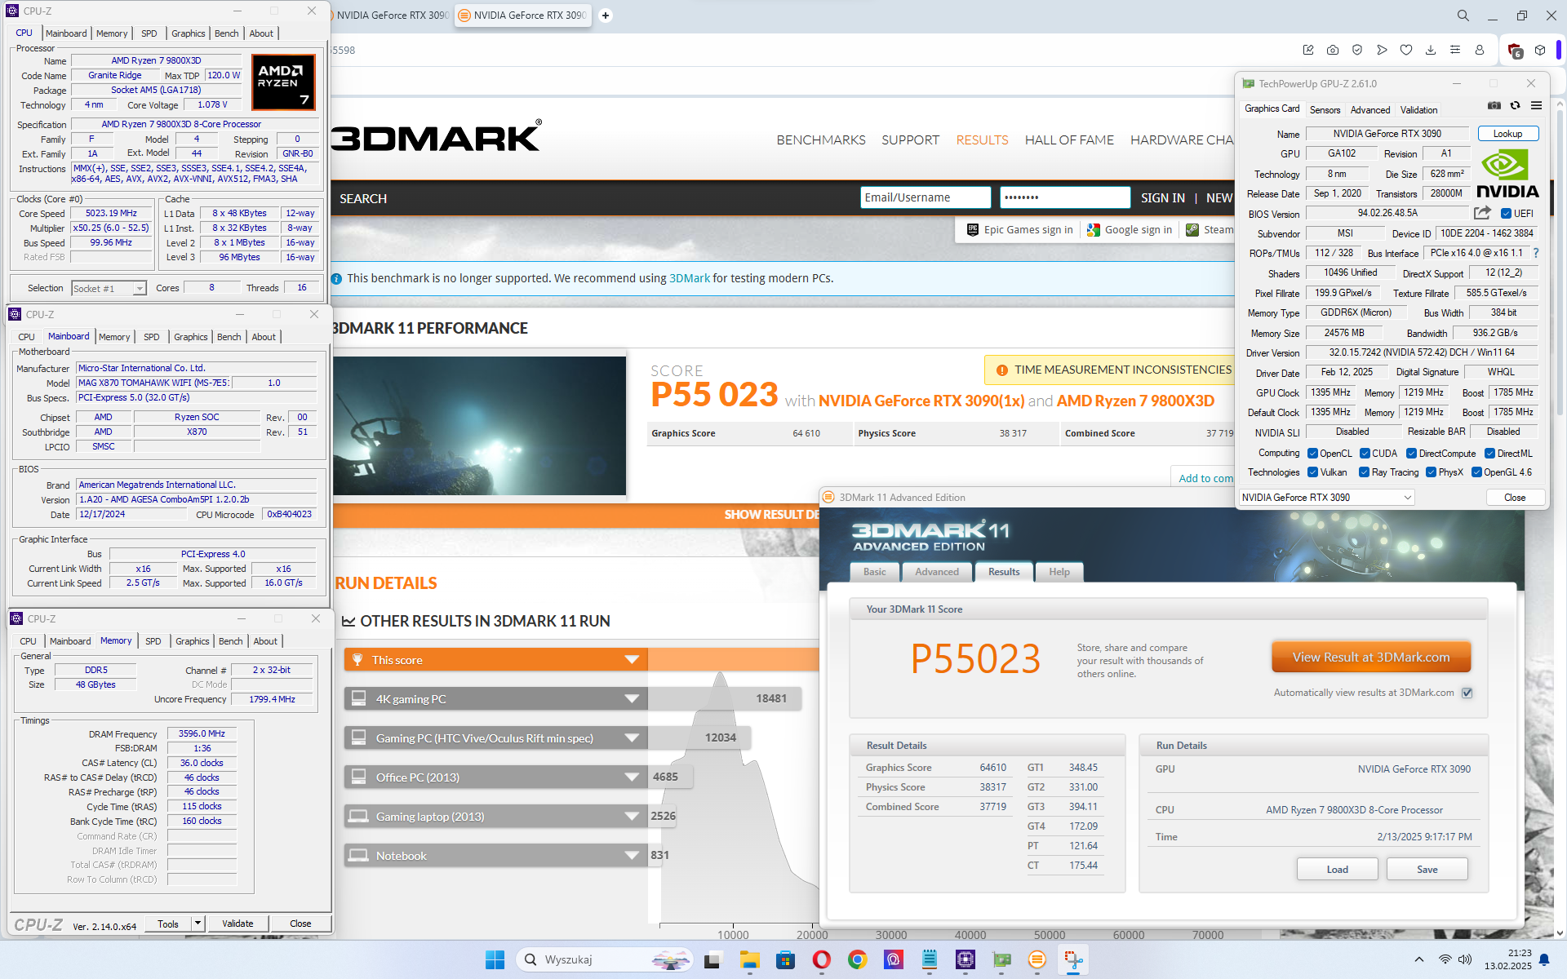Toggle the UEFI checkbox in GPU-Z
Screen dimensions: 1567x979
tap(1506, 214)
